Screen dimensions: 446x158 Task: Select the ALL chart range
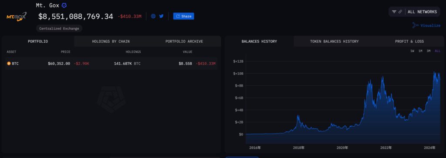[437, 51]
